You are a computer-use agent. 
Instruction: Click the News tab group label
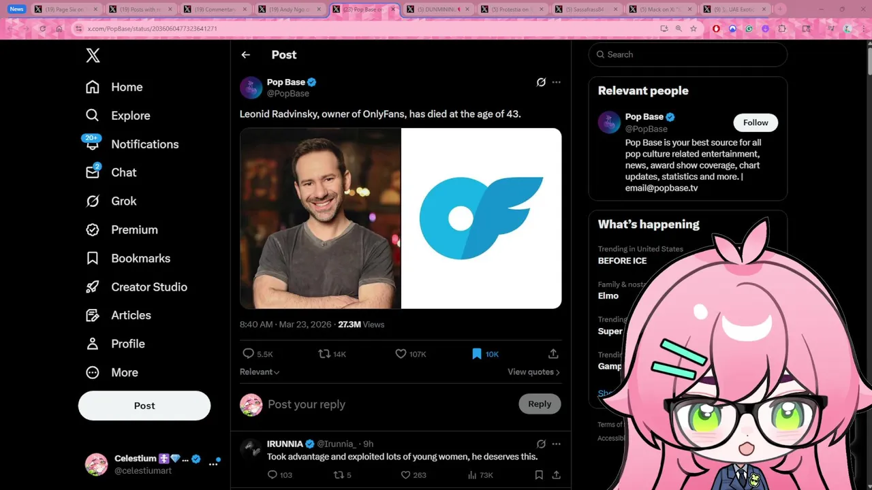coord(17,9)
